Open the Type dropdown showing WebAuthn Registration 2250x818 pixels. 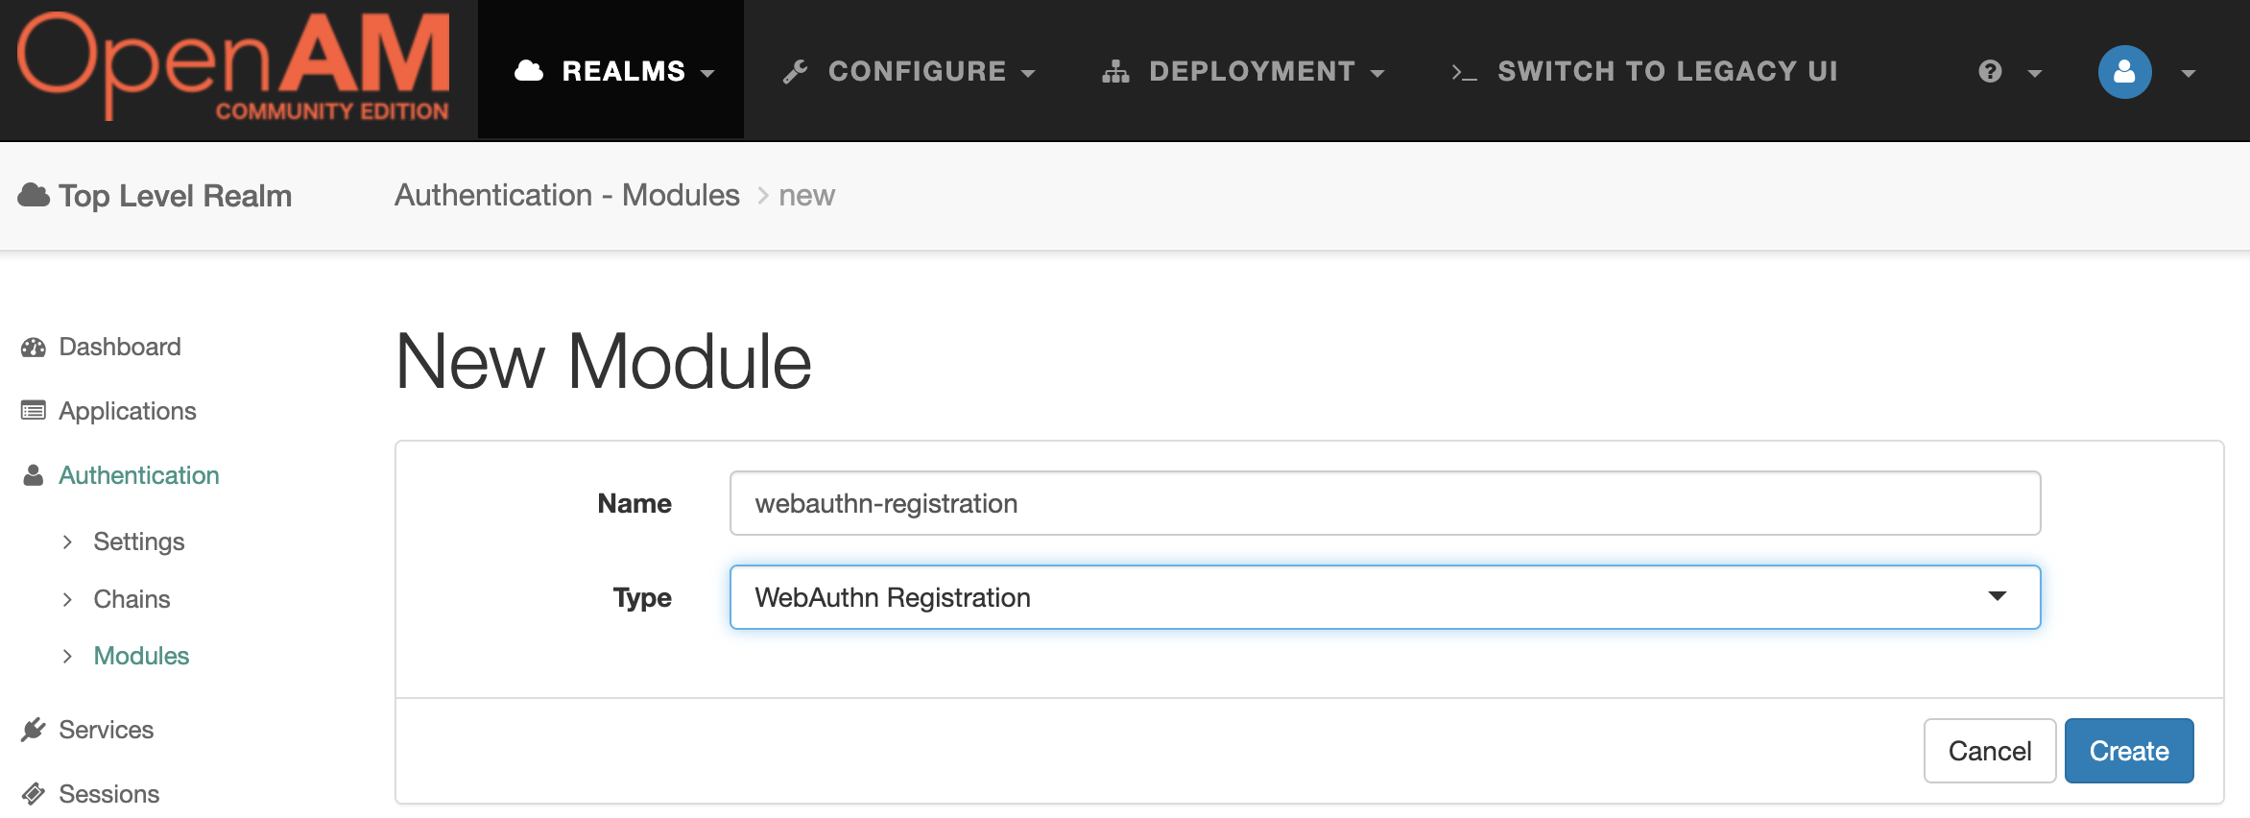(x=1385, y=597)
